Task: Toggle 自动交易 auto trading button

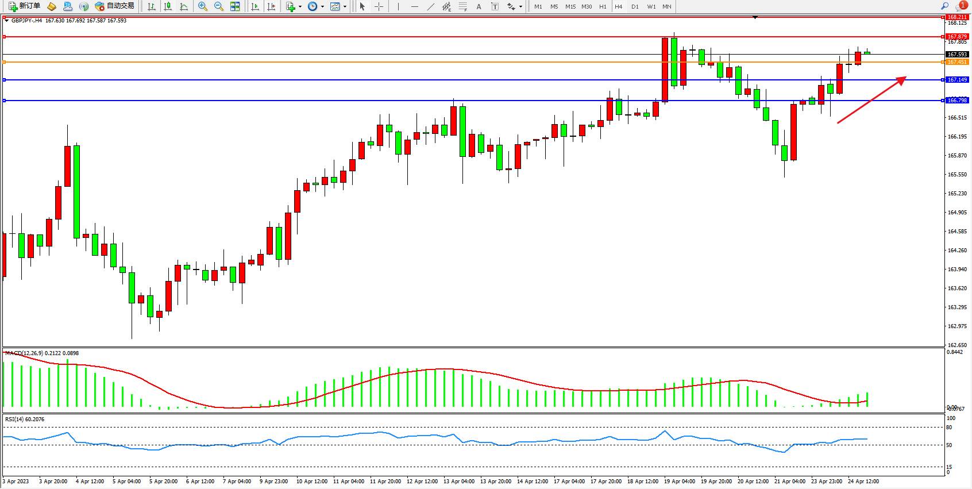Action: click(x=114, y=6)
